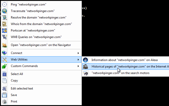The width and height of the screenshot is (169, 106).
Task: Select Whois from the domain entry
Action: pos(41,24)
